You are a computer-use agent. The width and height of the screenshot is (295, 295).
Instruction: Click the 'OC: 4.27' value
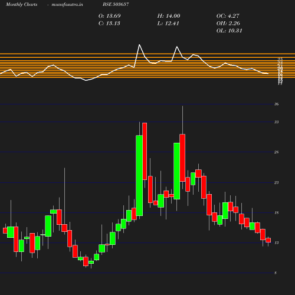[x=228, y=16]
